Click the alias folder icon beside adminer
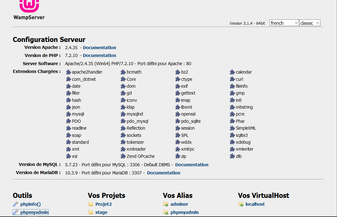 166,204
